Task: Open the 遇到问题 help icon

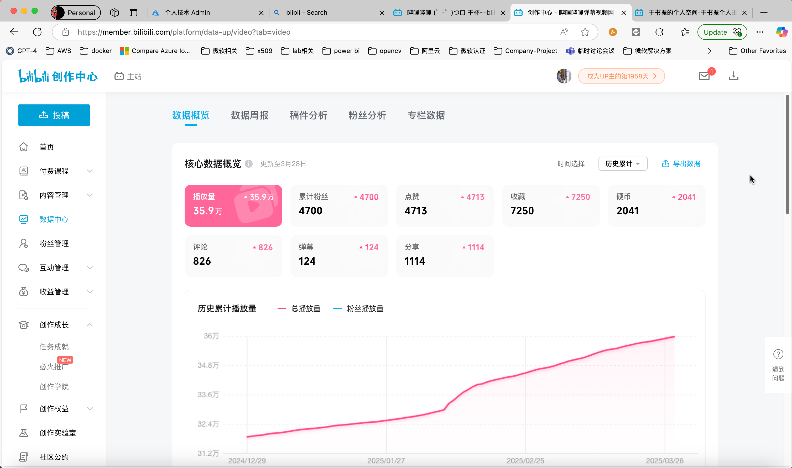Action: [x=778, y=354]
